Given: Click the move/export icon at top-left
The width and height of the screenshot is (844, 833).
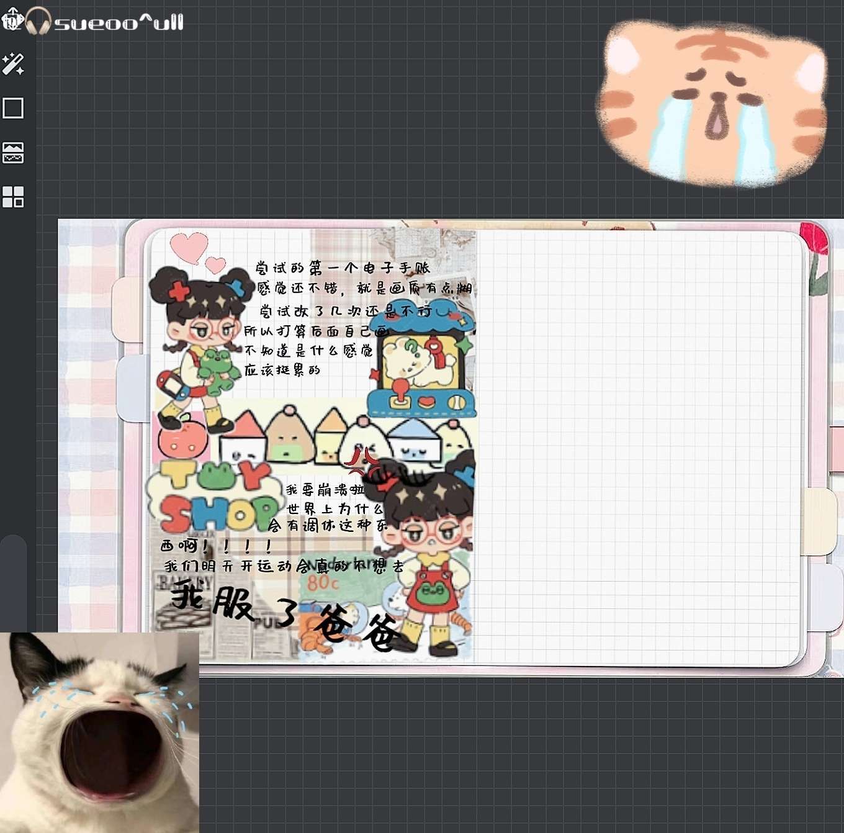Looking at the screenshot, I should click(x=11, y=19).
